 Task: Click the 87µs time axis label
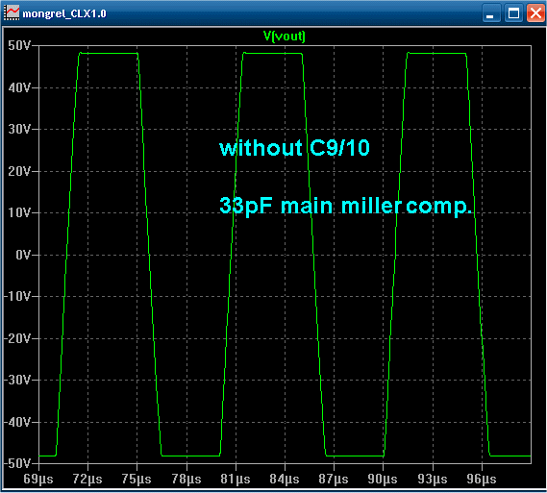click(x=334, y=479)
